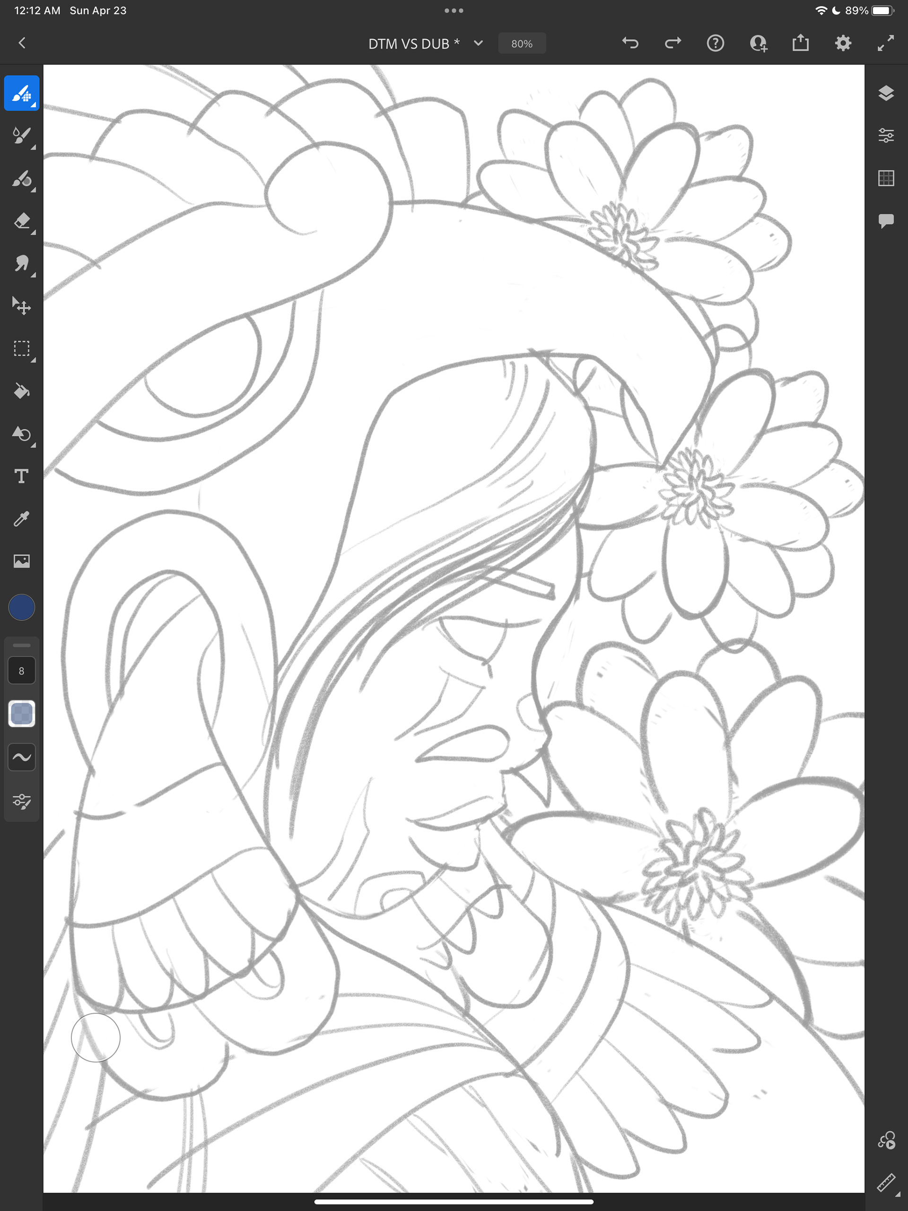Adjust brush size value 8
The image size is (908, 1211).
pyautogui.click(x=21, y=671)
